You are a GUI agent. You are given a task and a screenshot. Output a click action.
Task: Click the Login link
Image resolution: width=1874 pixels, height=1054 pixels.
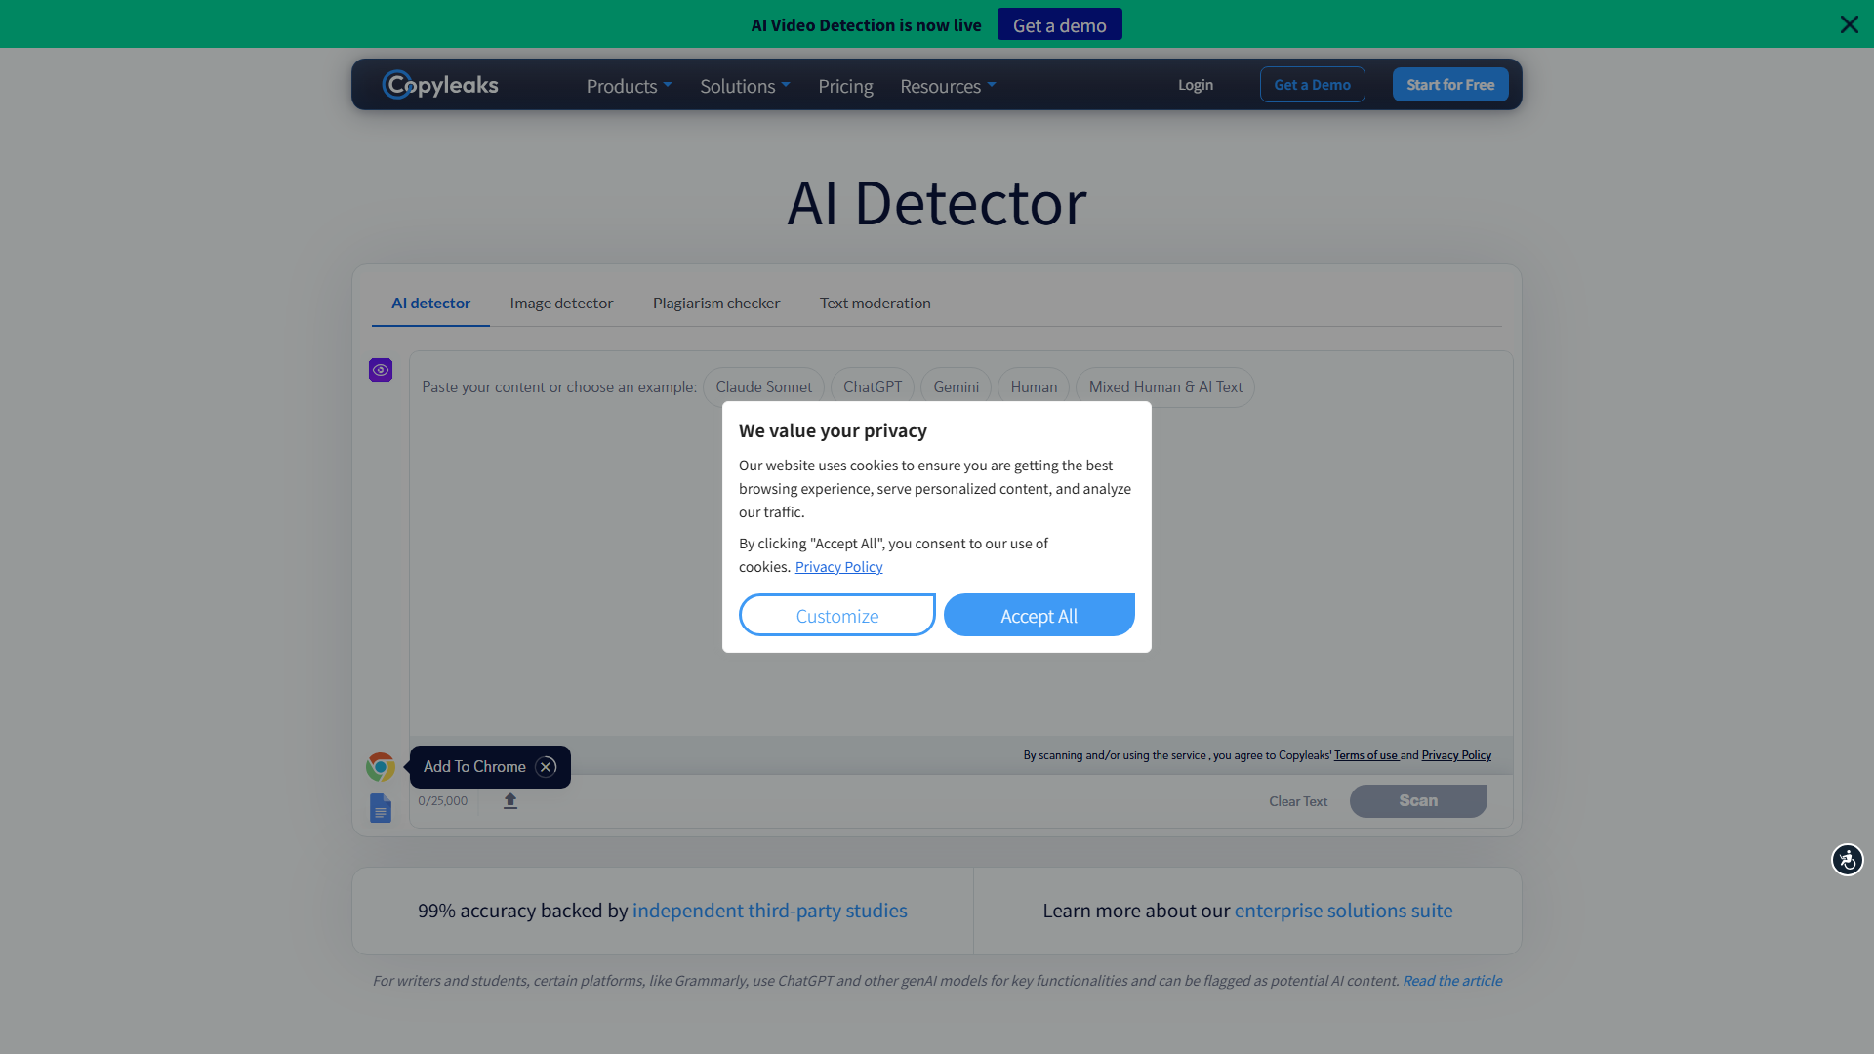pyautogui.click(x=1196, y=85)
